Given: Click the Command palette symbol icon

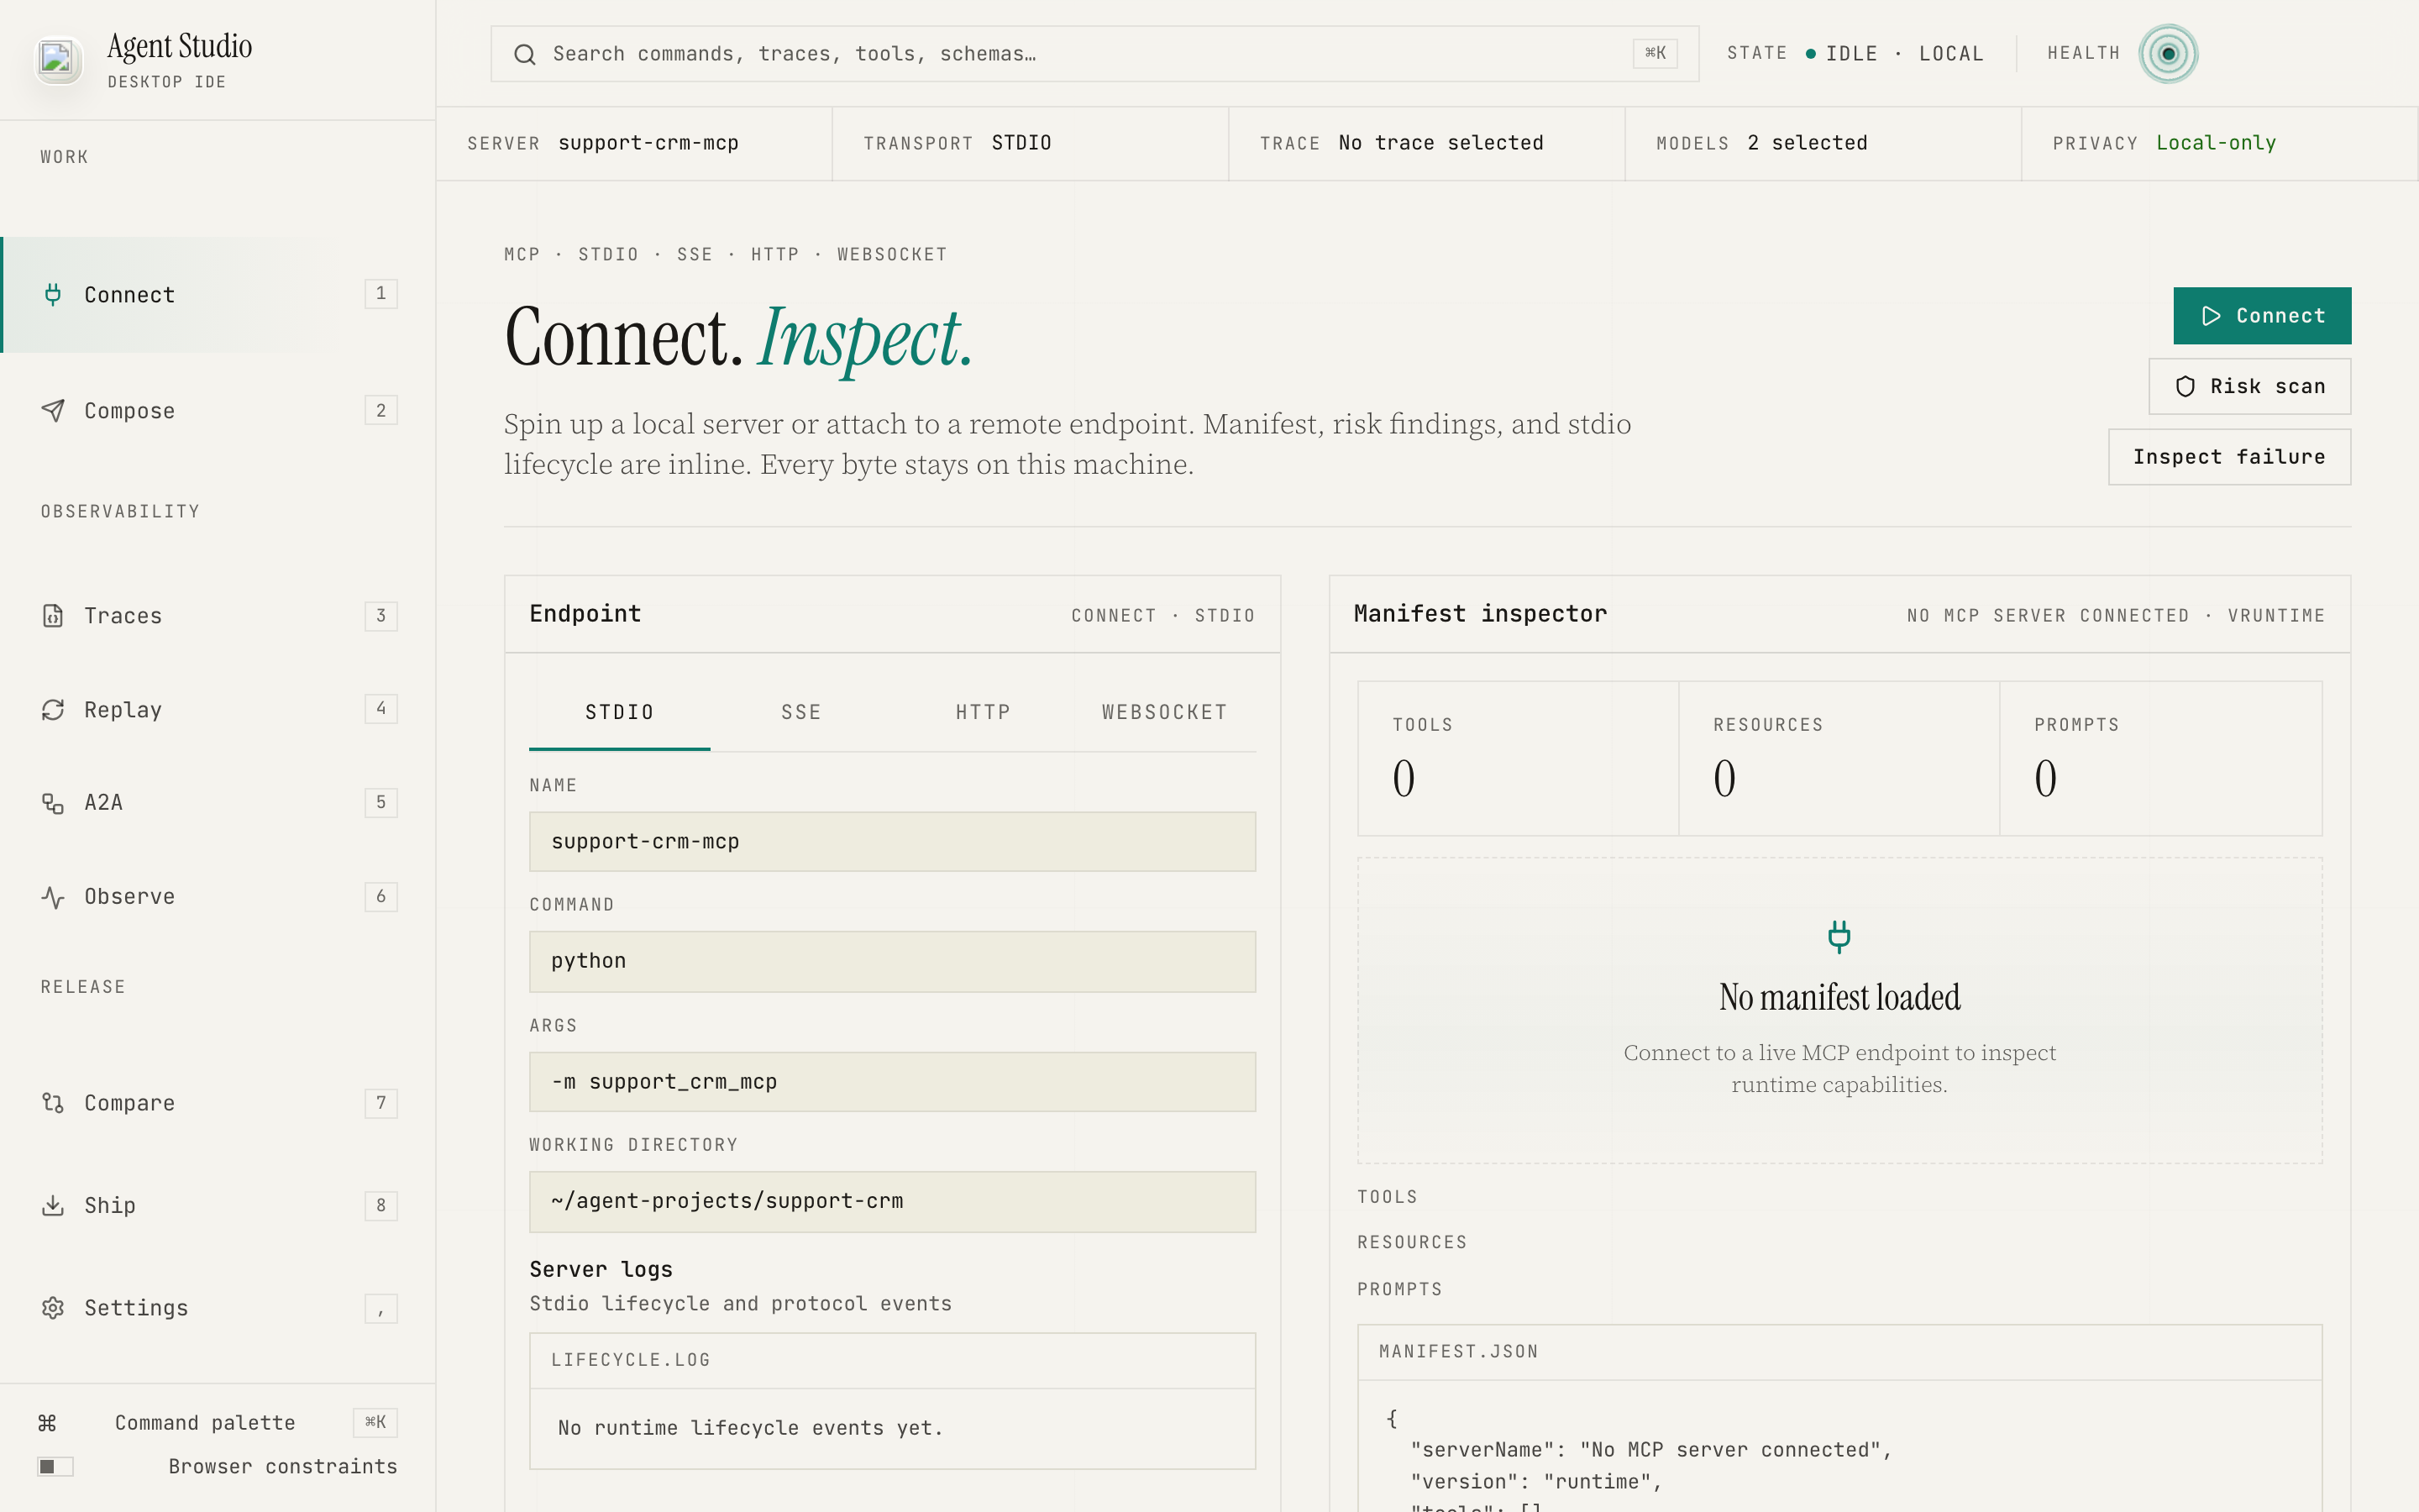Looking at the screenshot, I should click(x=47, y=1423).
